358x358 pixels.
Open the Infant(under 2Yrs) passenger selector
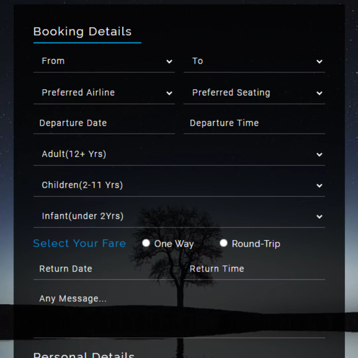point(179,216)
